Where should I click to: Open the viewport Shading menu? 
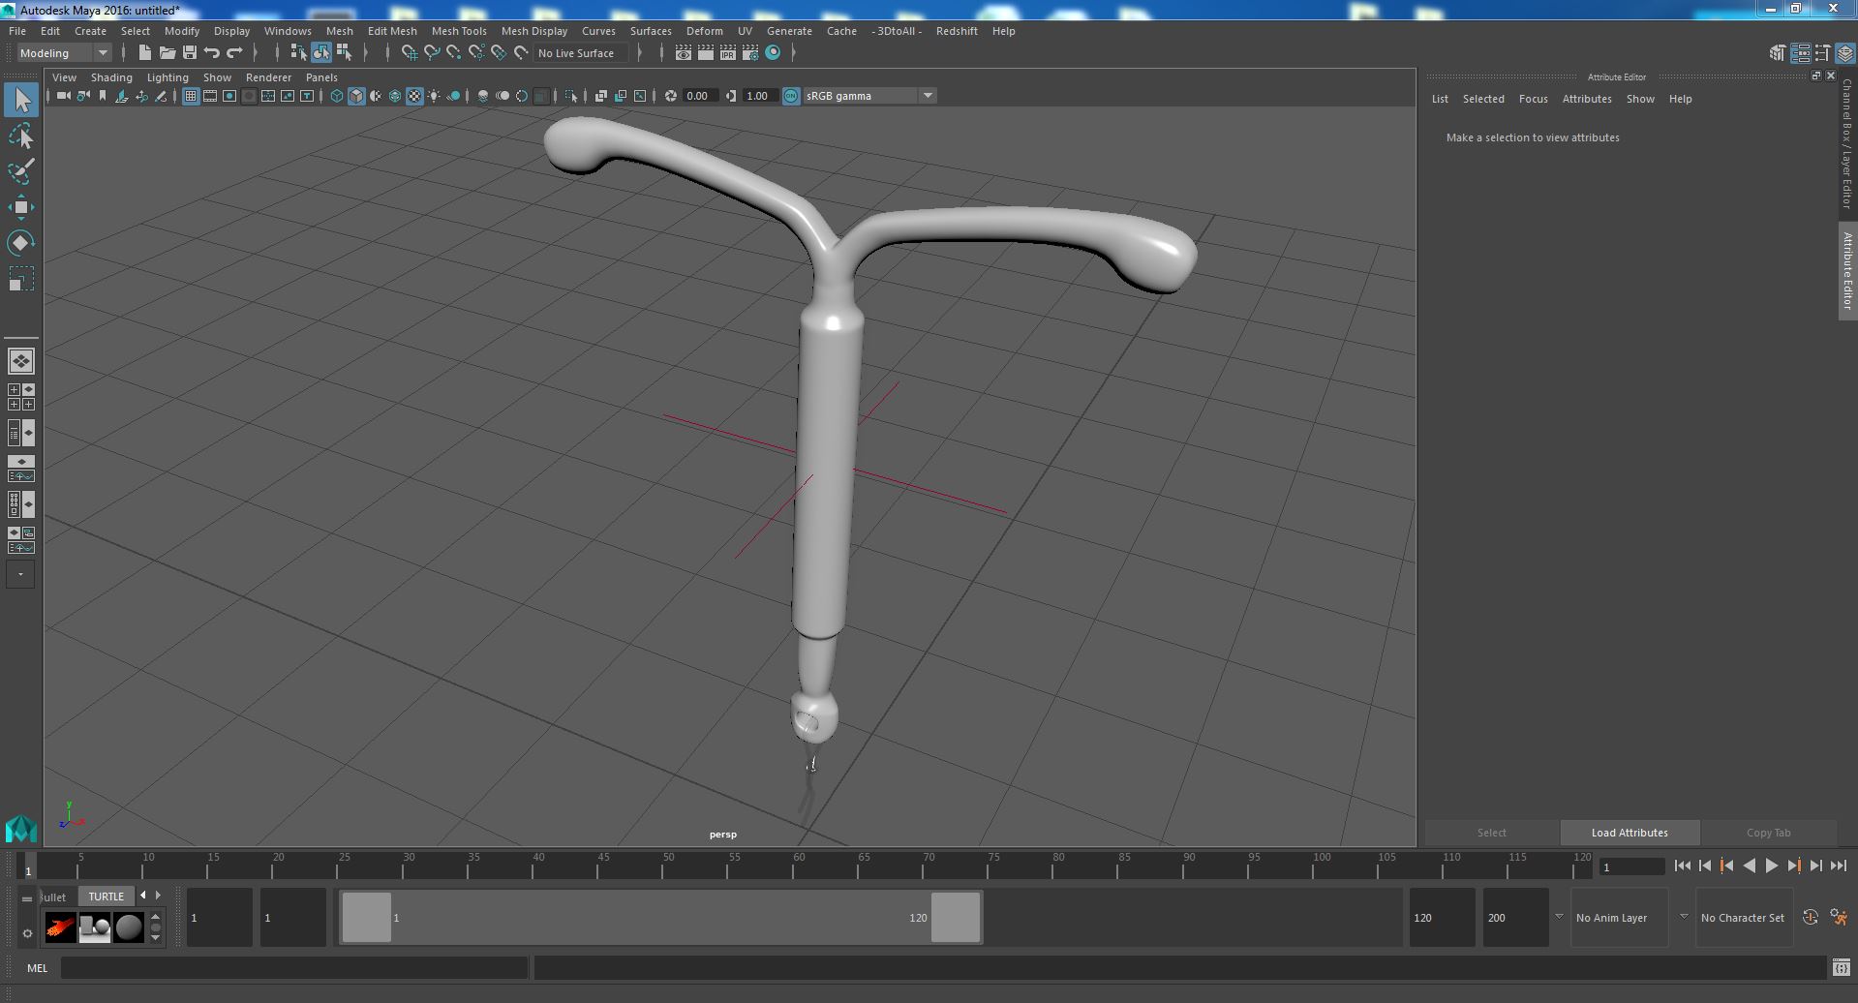tap(111, 77)
